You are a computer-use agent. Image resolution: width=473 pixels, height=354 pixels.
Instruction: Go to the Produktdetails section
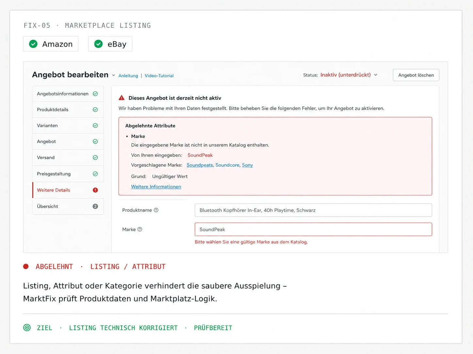pos(68,110)
